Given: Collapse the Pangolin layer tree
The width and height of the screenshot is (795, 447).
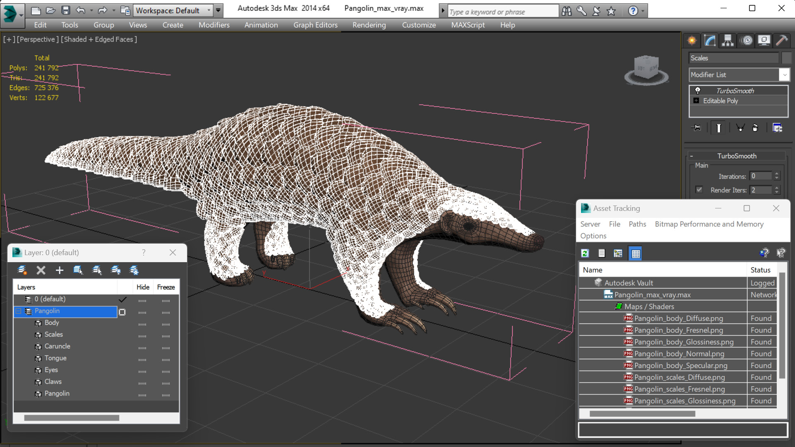Looking at the screenshot, I should click(x=19, y=311).
